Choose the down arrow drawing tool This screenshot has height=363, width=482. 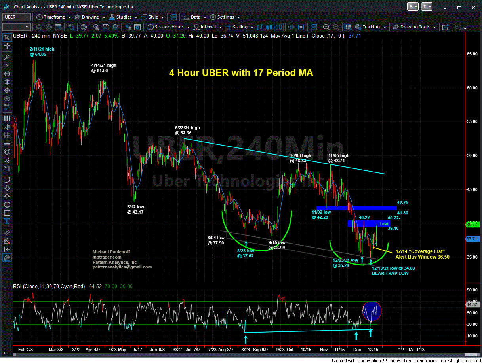click(7, 188)
